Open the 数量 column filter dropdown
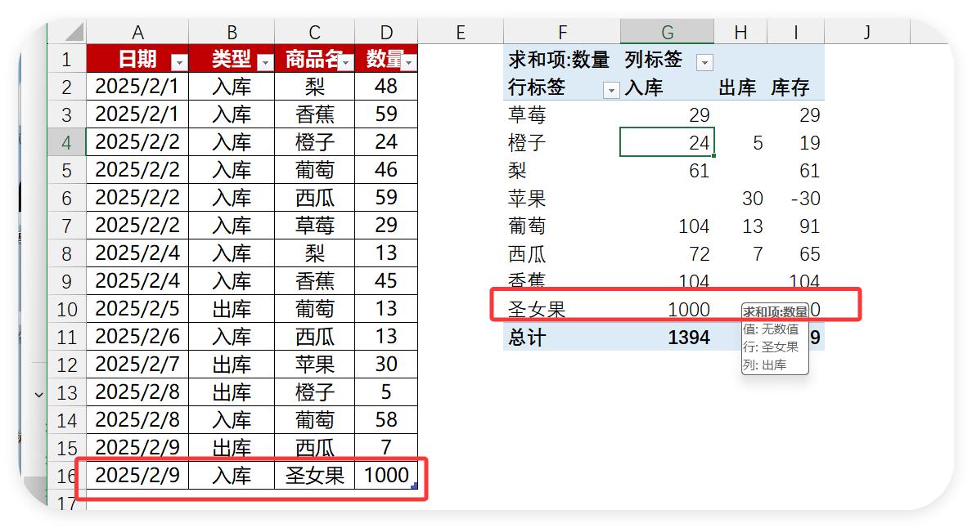Image resolution: width=972 pixels, height=528 pixels. coord(409,62)
